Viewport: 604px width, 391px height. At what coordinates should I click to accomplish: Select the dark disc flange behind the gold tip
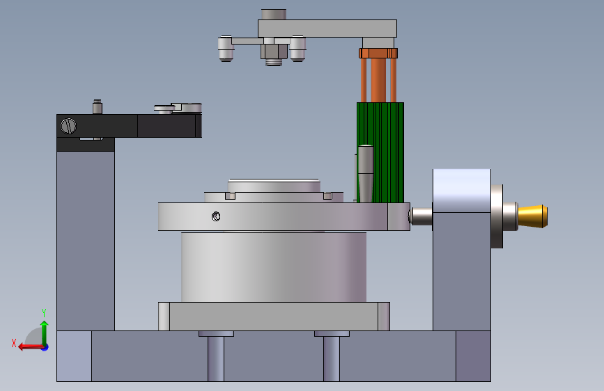[x=497, y=216]
